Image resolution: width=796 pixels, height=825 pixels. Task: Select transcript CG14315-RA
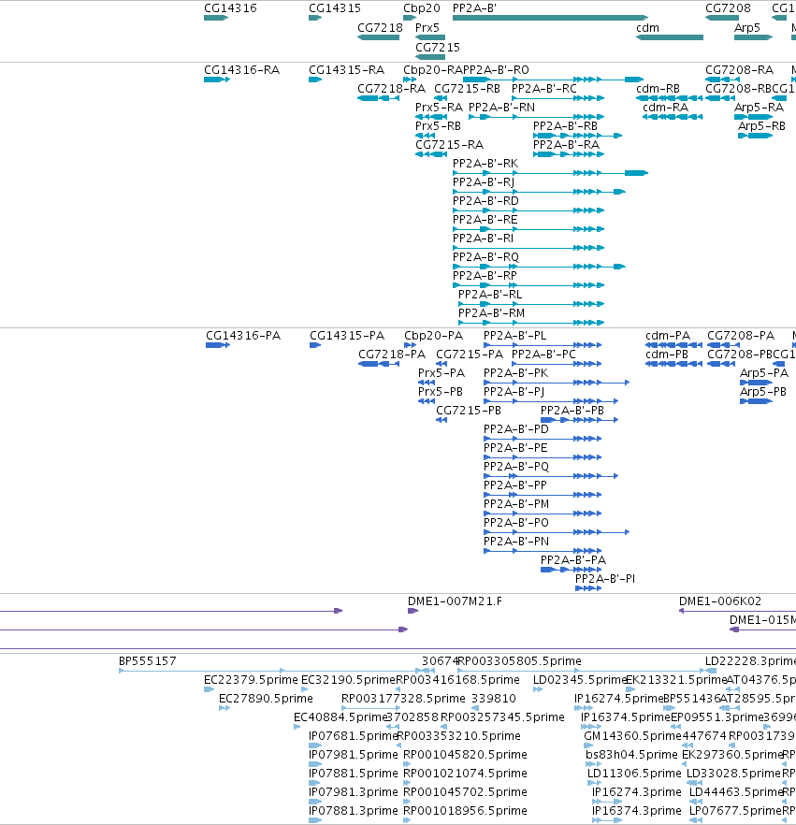[x=347, y=70]
